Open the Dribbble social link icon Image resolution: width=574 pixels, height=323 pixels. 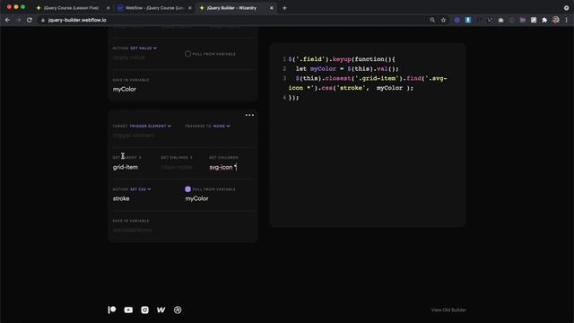[178, 310]
